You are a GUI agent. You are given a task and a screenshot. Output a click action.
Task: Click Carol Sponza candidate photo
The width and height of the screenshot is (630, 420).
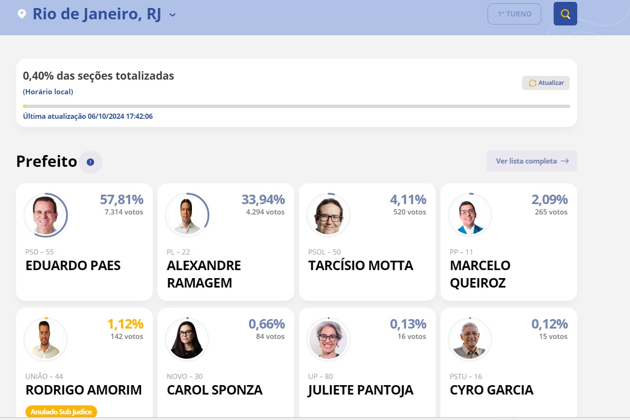coord(187,340)
